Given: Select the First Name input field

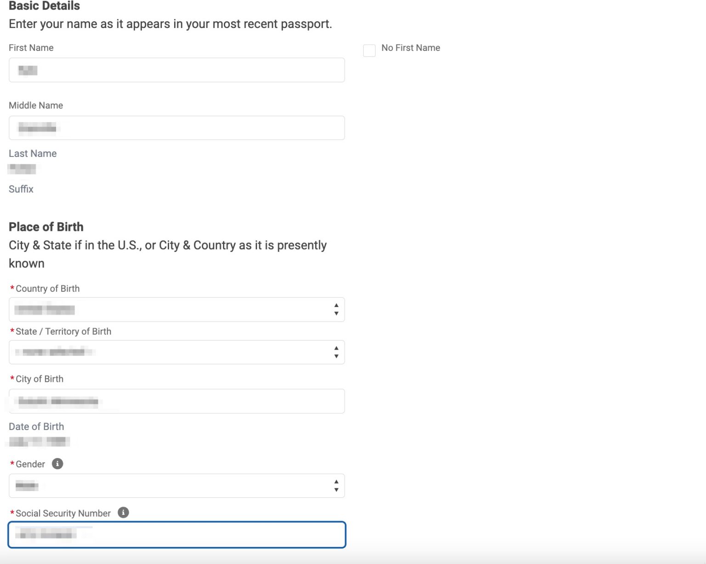Looking at the screenshot, I should 176,70.
